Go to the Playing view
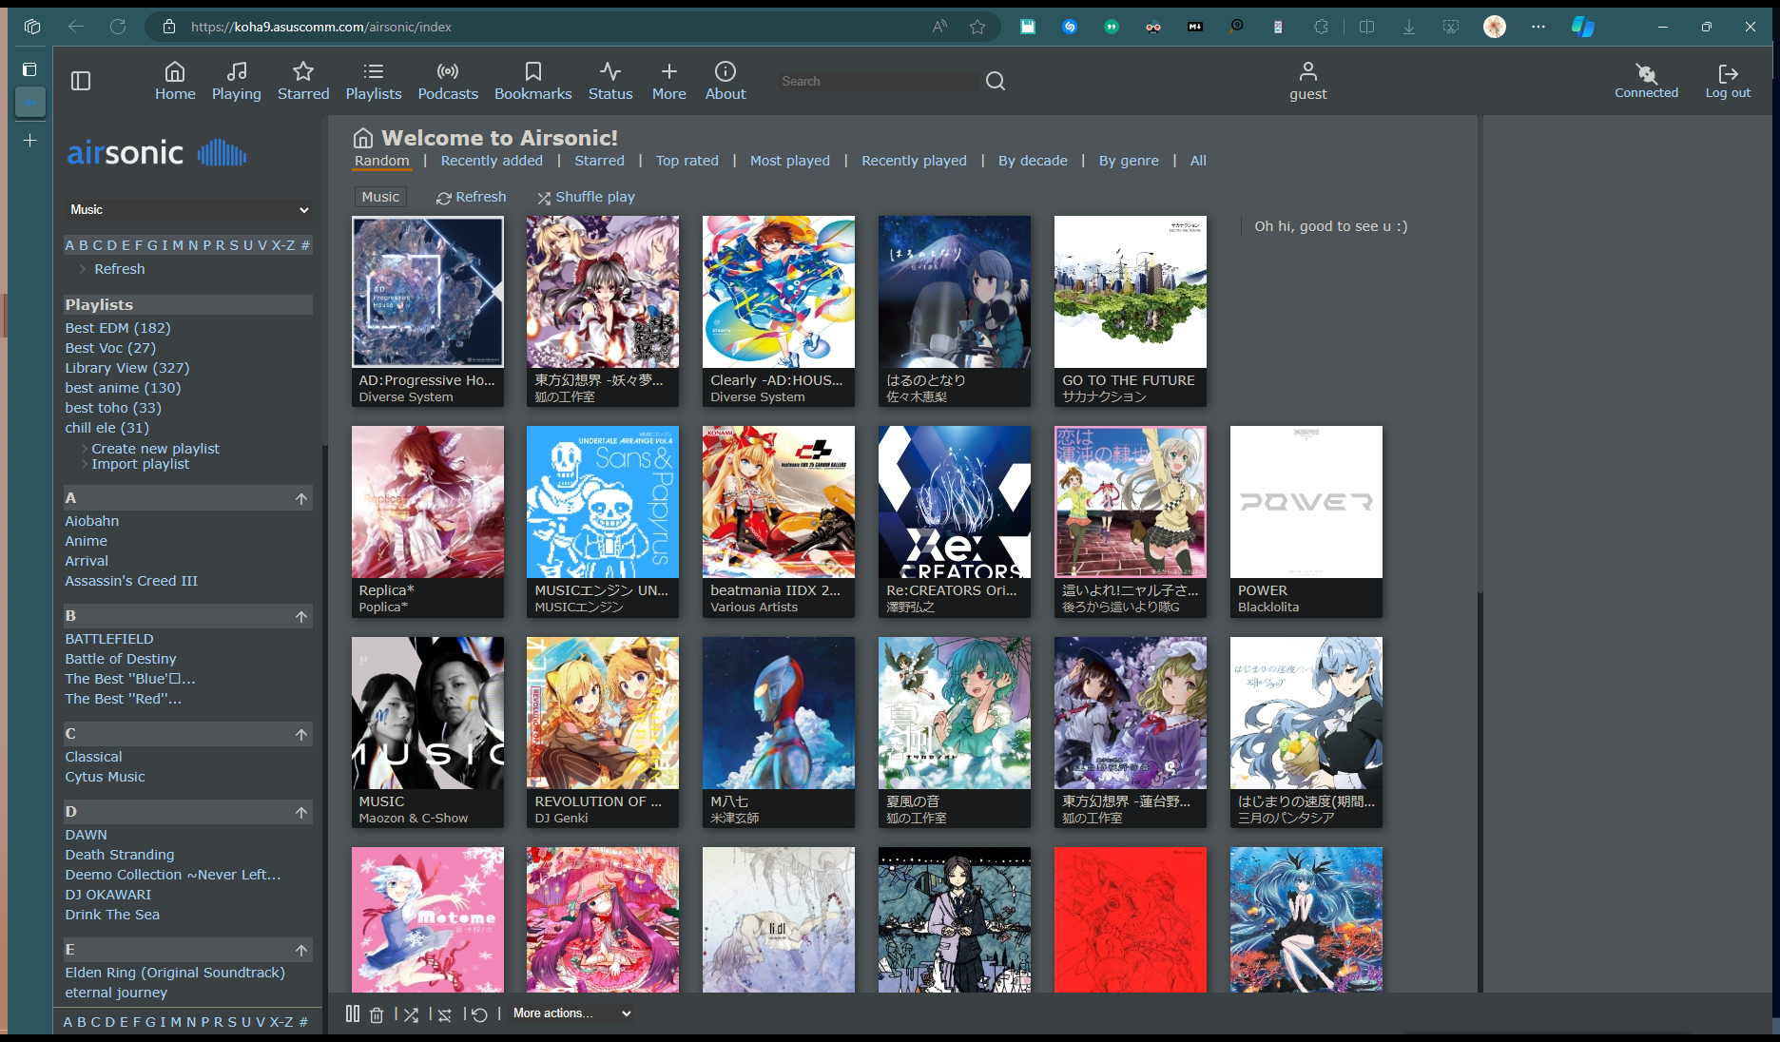The height and width of the screenshot is (1042, 1780). coord(236,81)
